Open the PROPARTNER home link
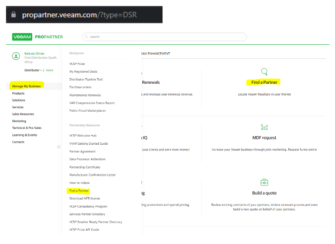Viewport: 335px width, 244px height. click(49, 37)
